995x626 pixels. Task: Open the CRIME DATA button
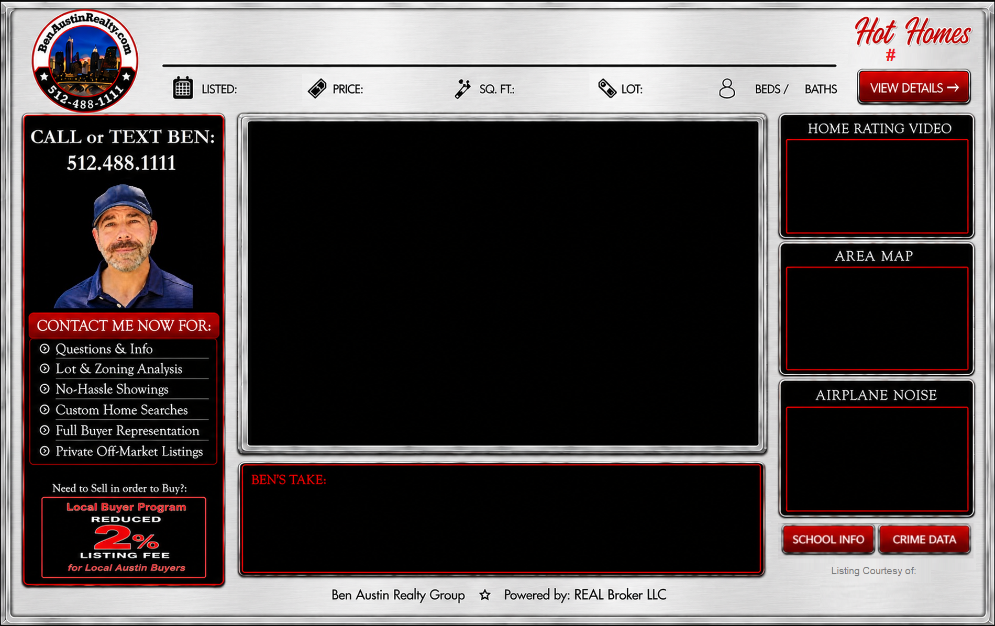click(x=924, y=539)
